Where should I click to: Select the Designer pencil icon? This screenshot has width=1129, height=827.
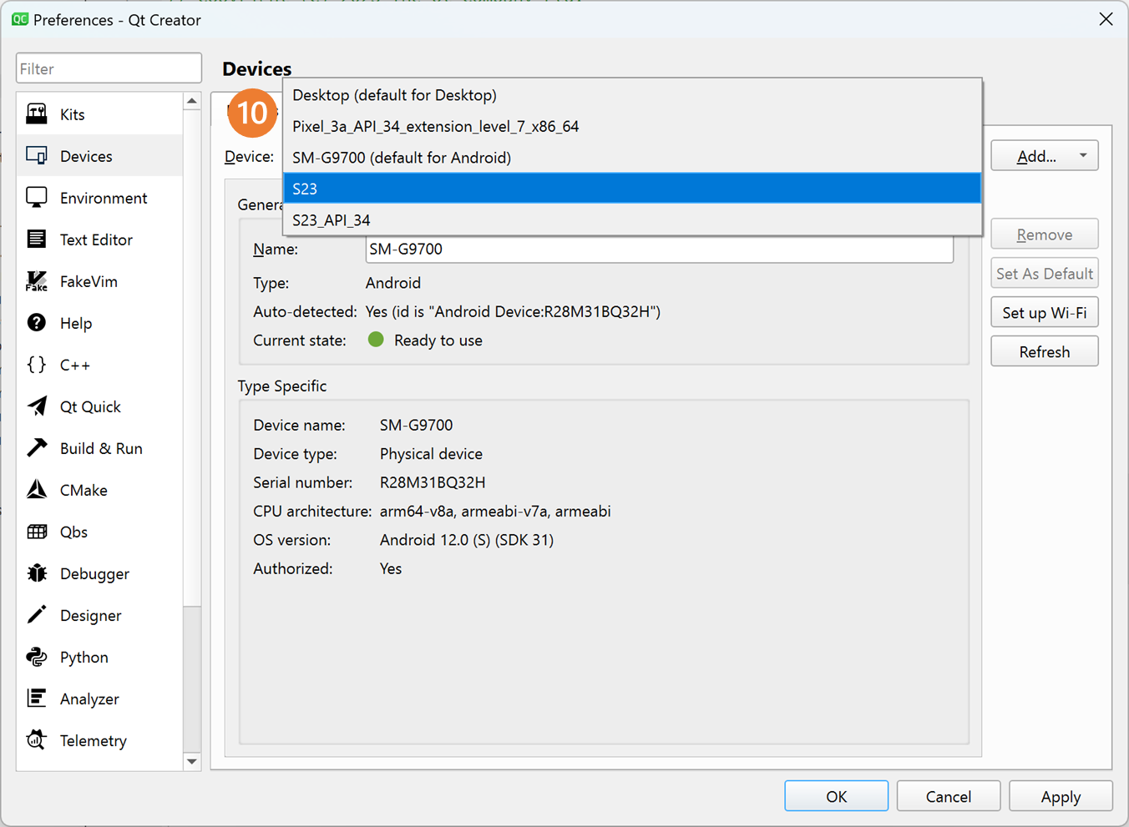pyautogui.click(x=37, y=614)
